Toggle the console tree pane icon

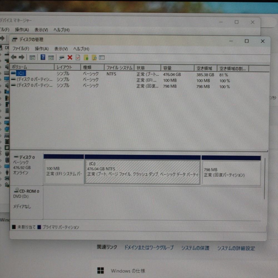[x=32, y=58]
